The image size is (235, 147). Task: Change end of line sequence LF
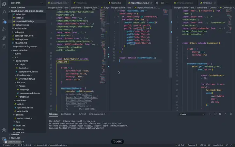[209, 145]
